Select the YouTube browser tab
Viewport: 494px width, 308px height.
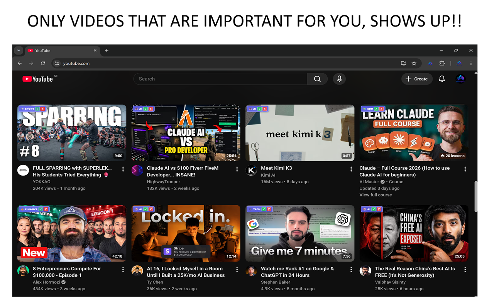(63, 50)
